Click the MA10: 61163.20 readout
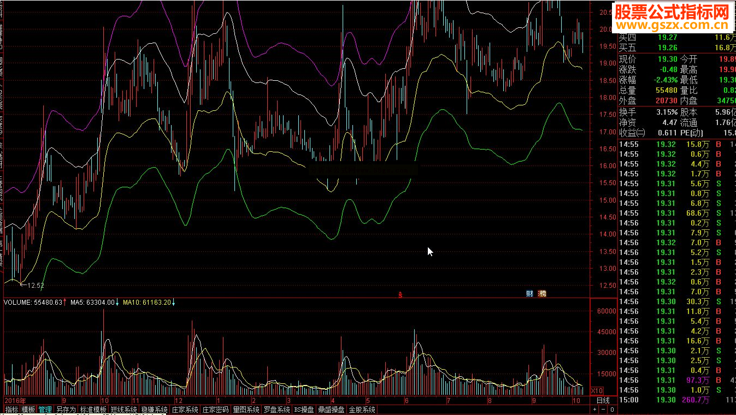Image resolution: width=736 pixels, height=415 pixels. (147, 302)
